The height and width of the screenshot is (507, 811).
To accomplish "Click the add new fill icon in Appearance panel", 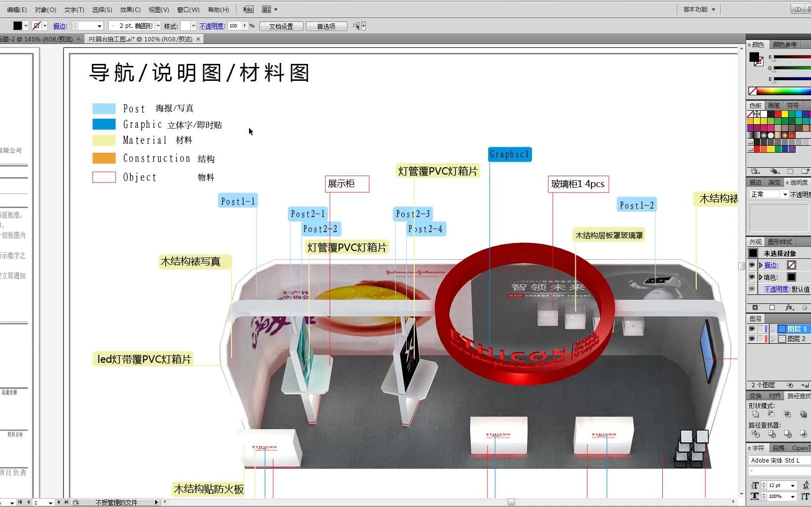I will [x=772, y=307].
